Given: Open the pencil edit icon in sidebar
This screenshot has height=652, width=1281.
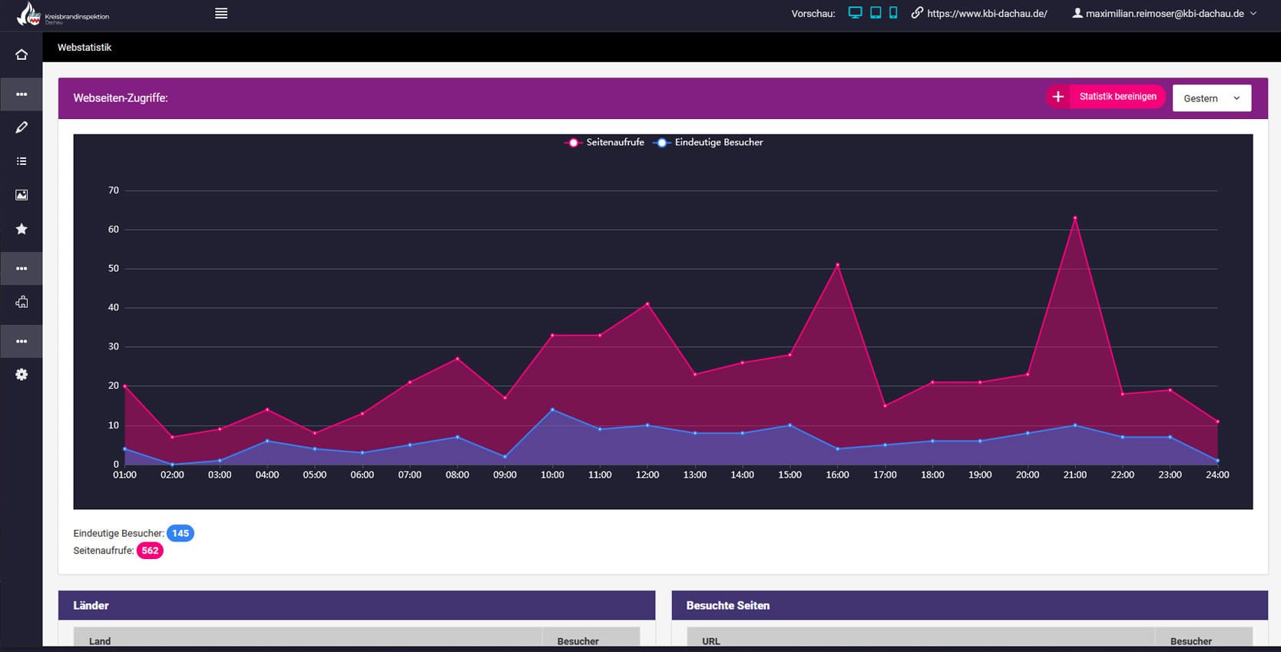Looking at the screenshot, I should pyautogui.click(x=22, y=127).
